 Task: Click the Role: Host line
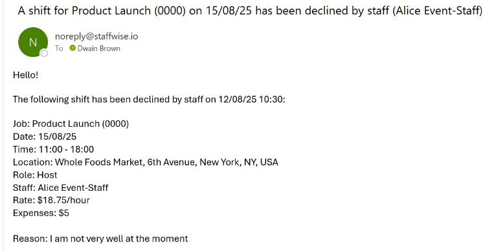click(x=35, y=175)
